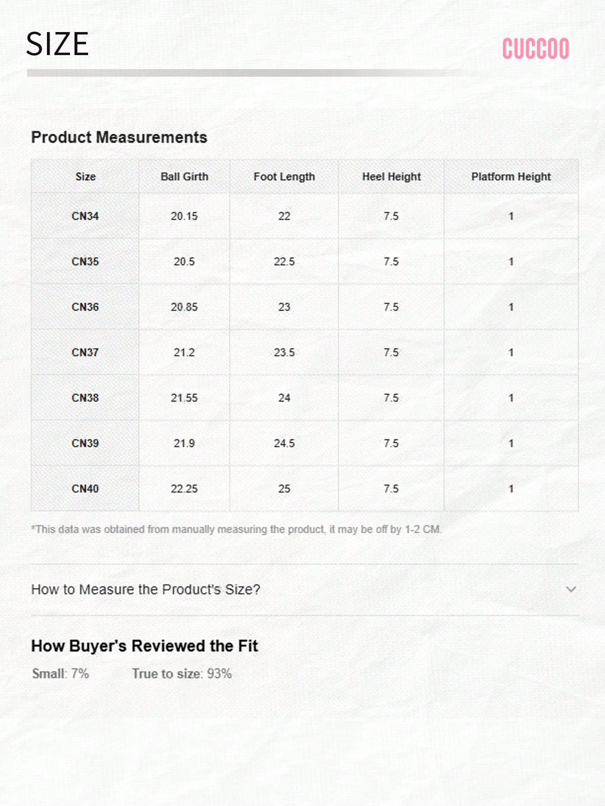Select the Heel Height column header
The height and width of the screenshot is (806, 605).
tap(391, 177)
